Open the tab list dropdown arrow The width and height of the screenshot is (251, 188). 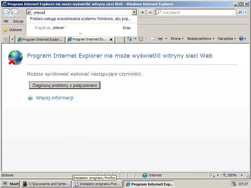tap(12, 39)
